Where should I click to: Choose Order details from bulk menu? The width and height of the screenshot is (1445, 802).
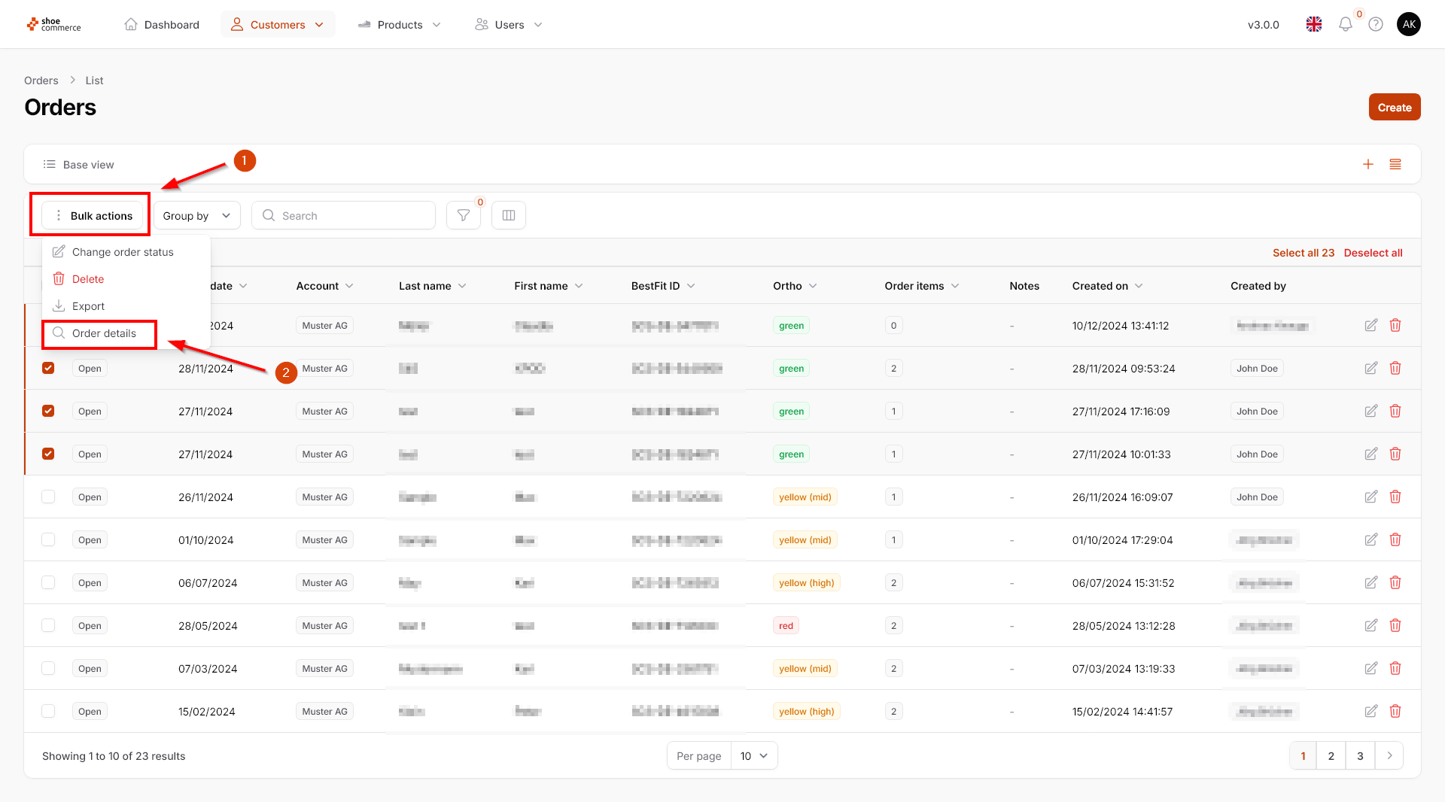pos(104,333)
